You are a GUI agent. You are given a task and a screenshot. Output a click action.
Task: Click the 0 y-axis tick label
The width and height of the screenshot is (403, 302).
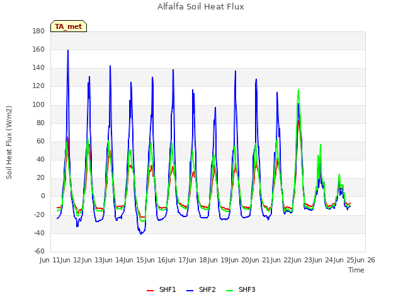point(43,196)
